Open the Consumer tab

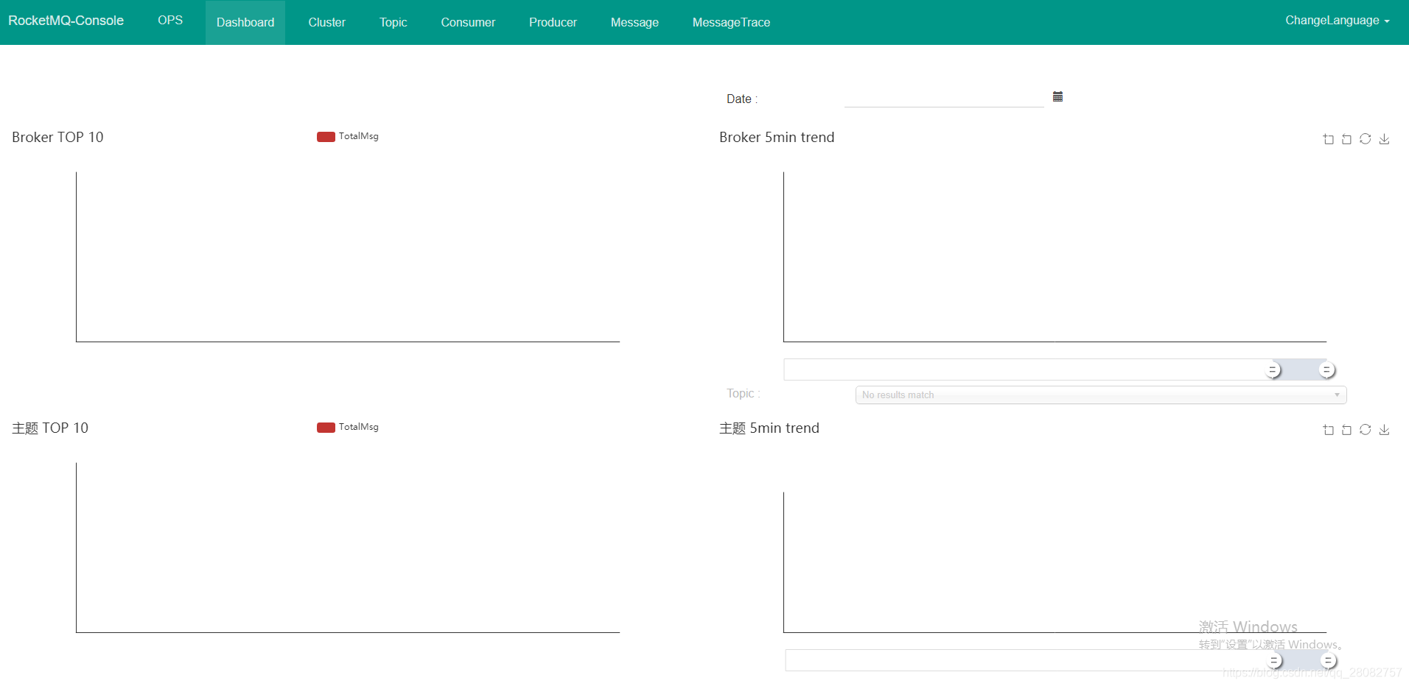[x=468, y=23]
